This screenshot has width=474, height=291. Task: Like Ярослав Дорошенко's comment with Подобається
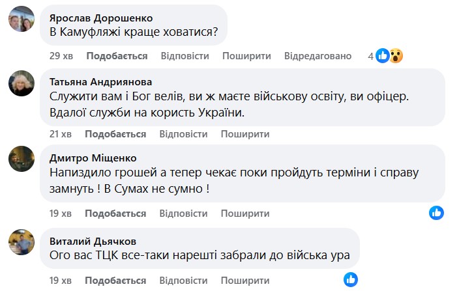[x=116, y=56]
